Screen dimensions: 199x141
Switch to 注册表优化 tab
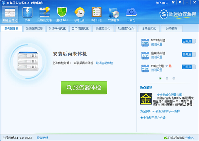click(149, 29)
